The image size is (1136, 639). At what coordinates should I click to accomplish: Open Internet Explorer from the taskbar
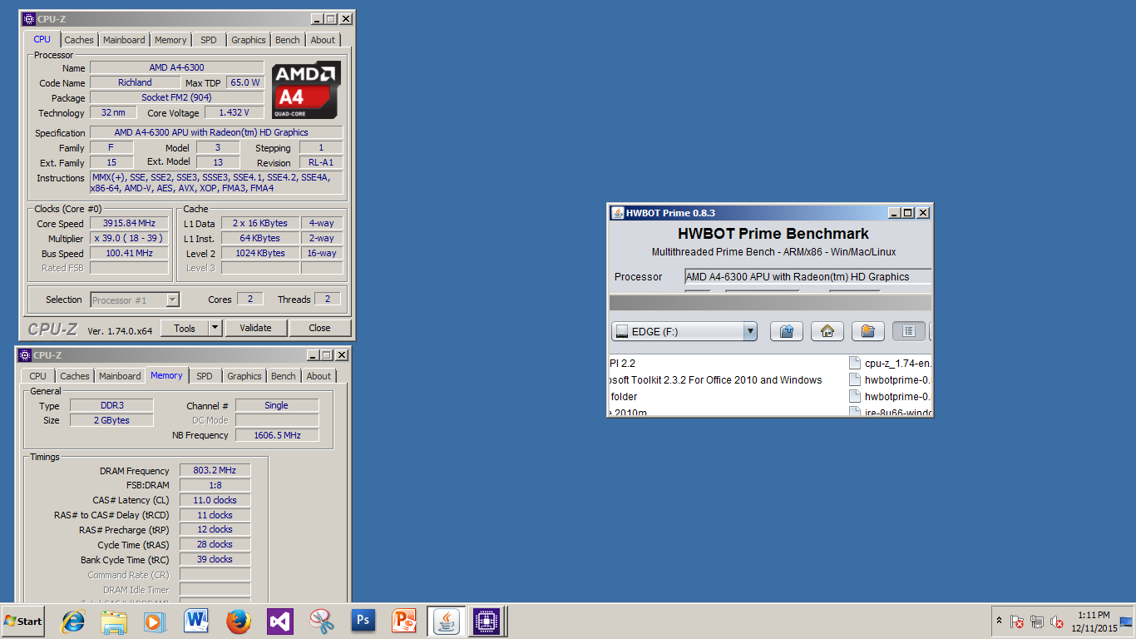click(73, 621)
